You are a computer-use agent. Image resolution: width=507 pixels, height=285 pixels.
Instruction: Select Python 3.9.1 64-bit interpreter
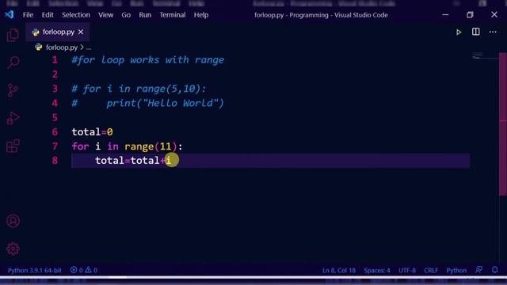[x=35, y=270]
